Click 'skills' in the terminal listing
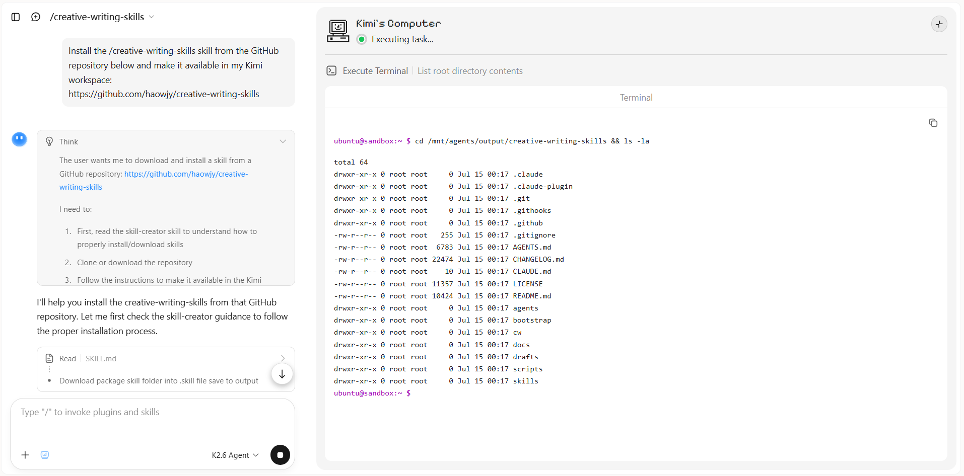Image resolution: width=964 pixels, height=476 pixels. click(526, 381)
